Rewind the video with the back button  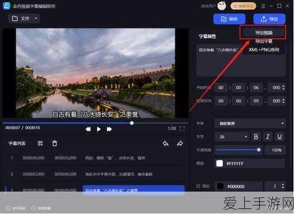point(88,129)
